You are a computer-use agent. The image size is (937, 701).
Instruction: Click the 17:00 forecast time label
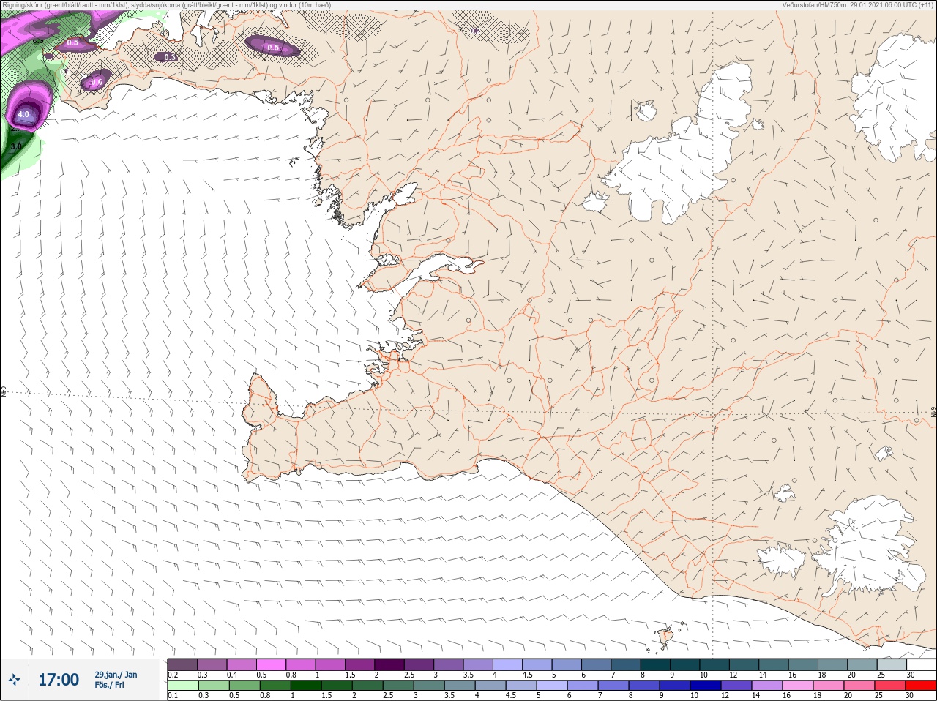[x=59, y=680]
